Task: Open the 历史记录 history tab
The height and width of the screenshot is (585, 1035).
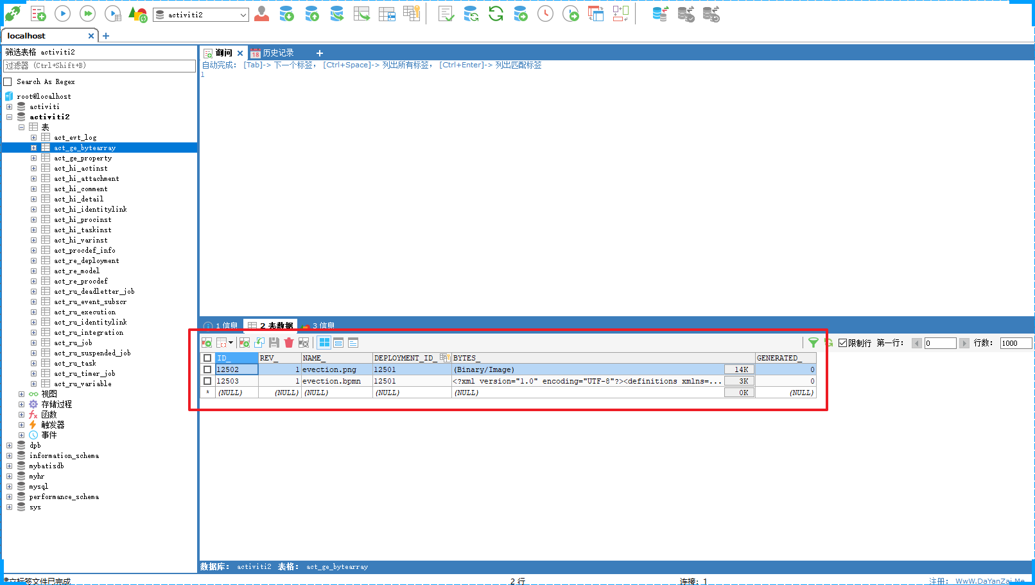Action: 272,53
